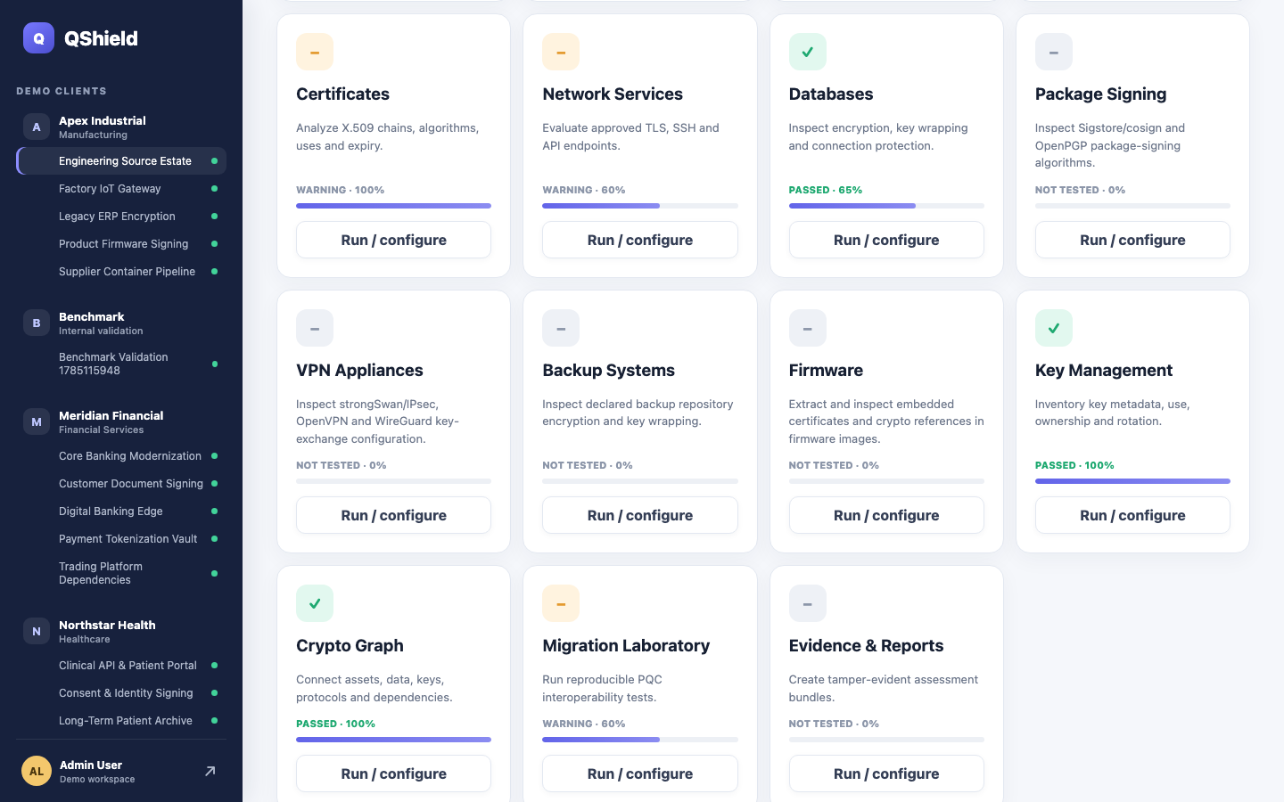Click the Northstar Health 'N' avatar

37,631
